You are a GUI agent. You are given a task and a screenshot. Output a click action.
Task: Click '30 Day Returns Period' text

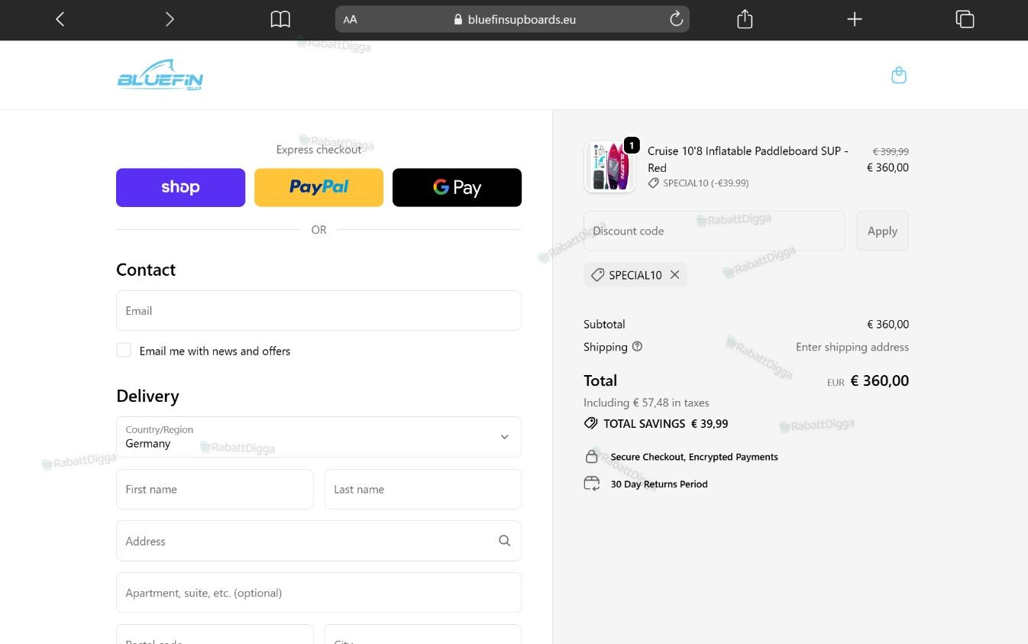click(x=659, y=484)
